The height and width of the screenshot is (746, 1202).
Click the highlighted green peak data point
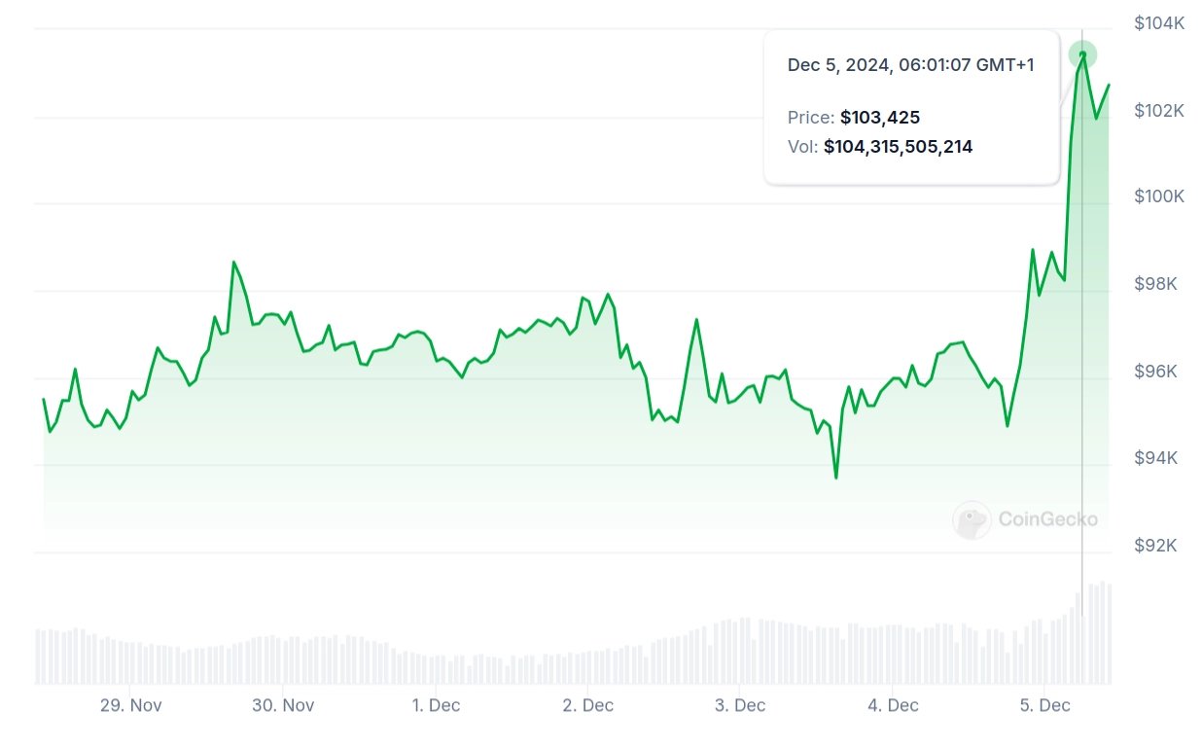click(1082, 54)
